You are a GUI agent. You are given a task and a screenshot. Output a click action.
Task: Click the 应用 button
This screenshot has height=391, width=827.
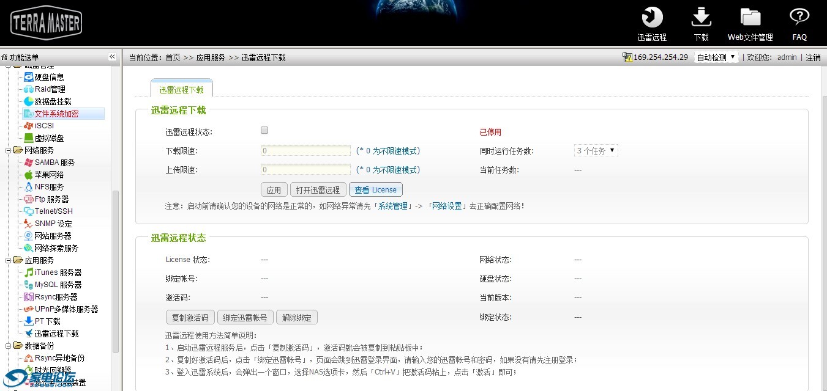(274, 190)
